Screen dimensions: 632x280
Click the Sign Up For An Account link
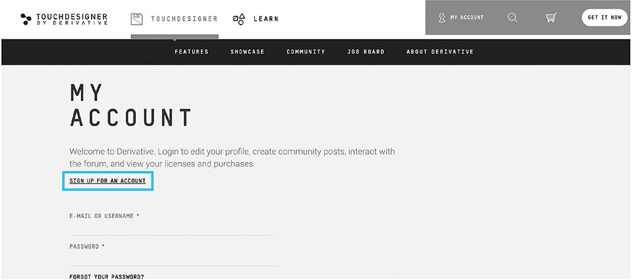pyautogui.click(x=108, y=181)
